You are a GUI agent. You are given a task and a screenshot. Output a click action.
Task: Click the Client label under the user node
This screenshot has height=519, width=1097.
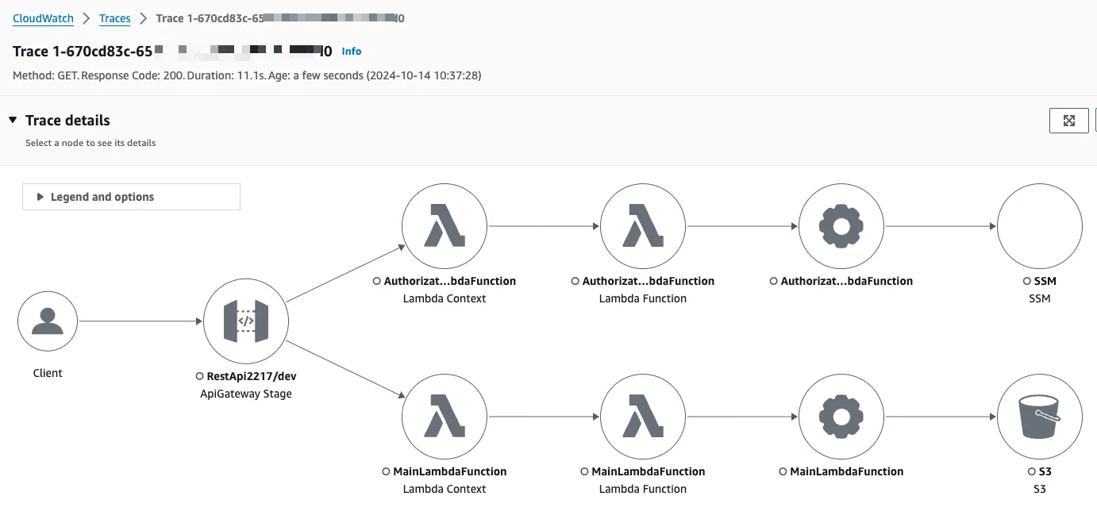click(x=48, y=373)
